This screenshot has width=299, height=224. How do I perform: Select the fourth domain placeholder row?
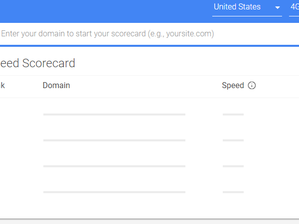pyautogui.click(x=114, y=192)
